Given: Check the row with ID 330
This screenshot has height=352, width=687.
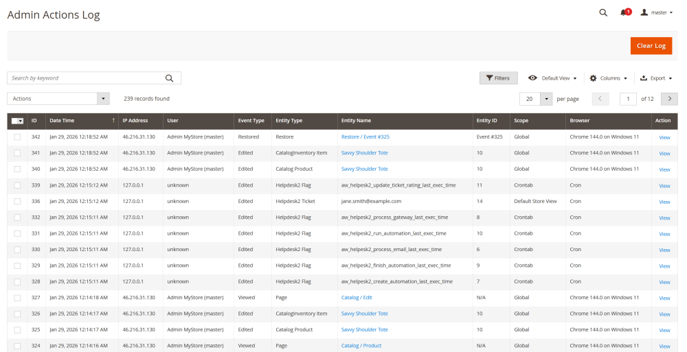Looking at the screenshot, I should coord(17,250).
